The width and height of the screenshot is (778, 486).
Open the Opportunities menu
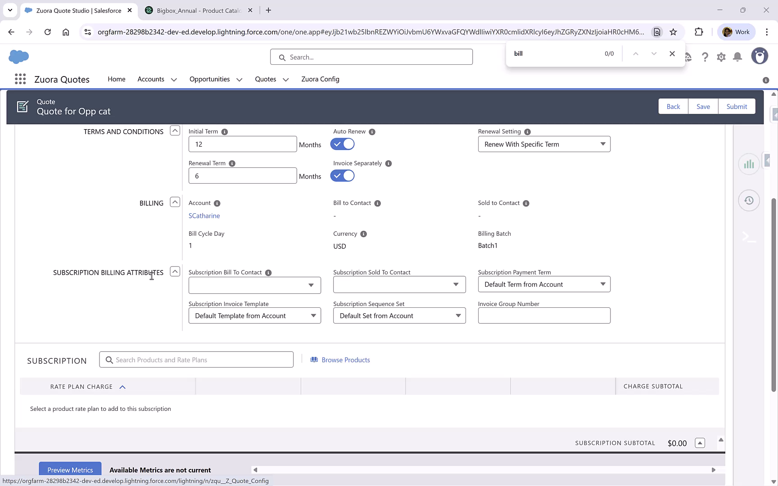(x=215, y=79)
